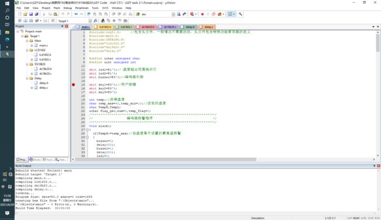Open the Project menu
This screenshot has width=381, height=220.
(46, 8)
